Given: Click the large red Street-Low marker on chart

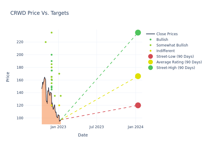Looking at the screenshot, I should [x=138, y=105].
